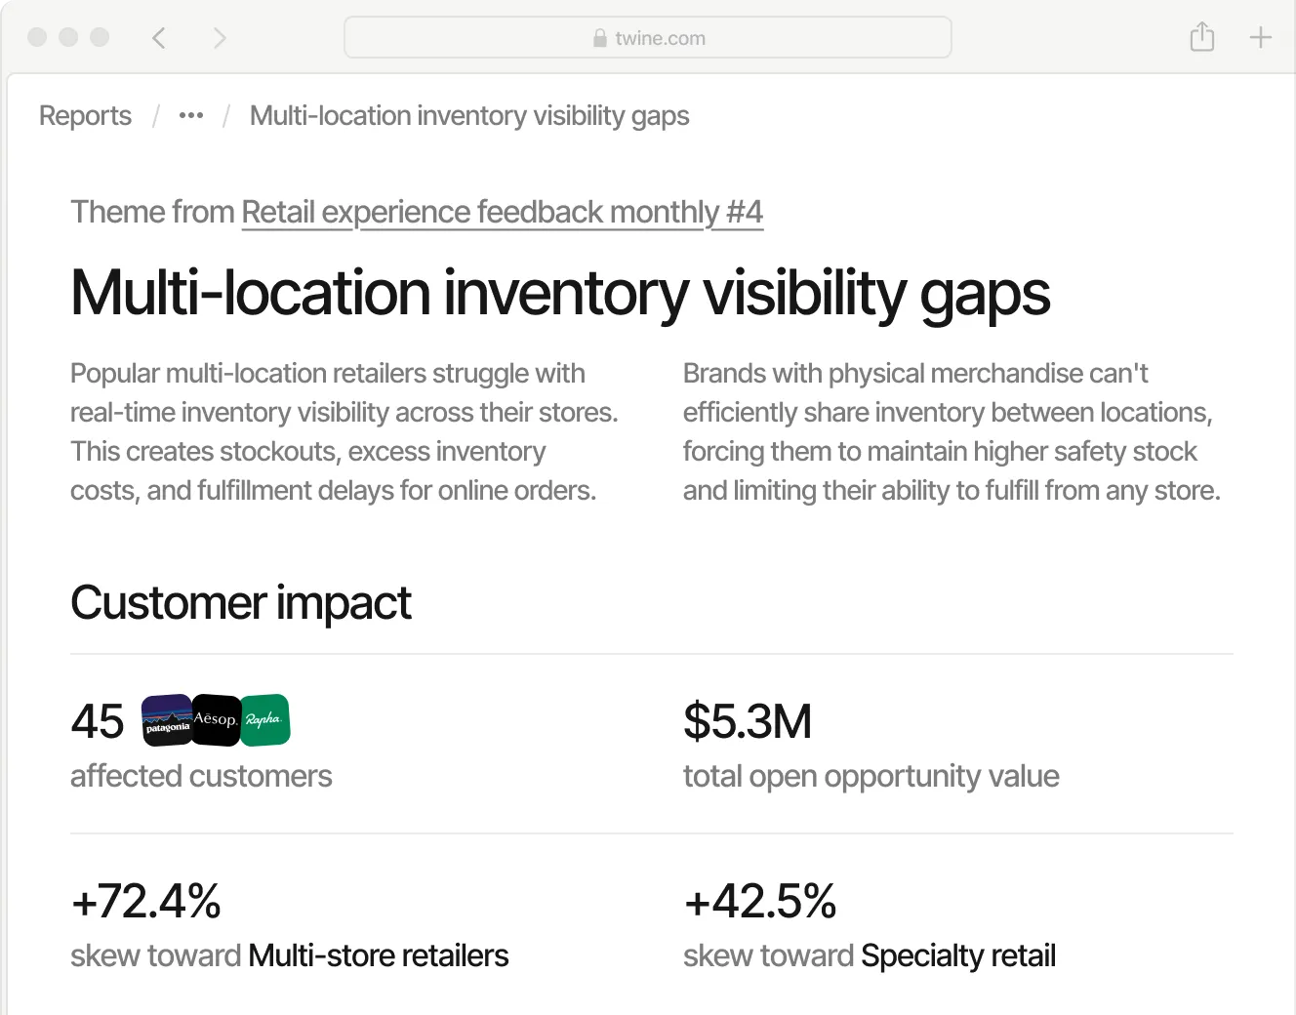Click the 45 affected customers stat
Viewport: 1296px width, 1015px height.
(97, 721)
